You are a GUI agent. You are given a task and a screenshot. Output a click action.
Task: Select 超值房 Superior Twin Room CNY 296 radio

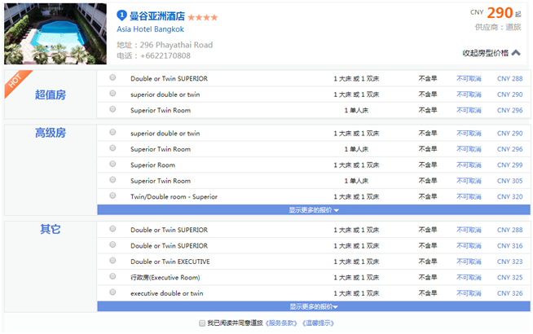coord(112,109)
